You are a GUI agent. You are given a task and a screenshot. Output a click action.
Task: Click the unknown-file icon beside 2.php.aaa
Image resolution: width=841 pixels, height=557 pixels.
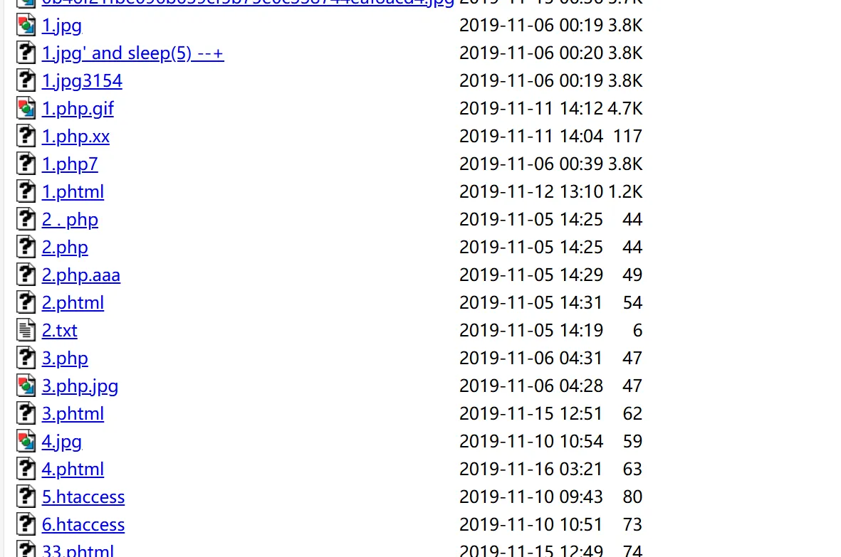tap(26, 275)
